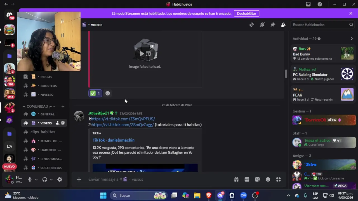Click the taskbar Buscar search box
Viewport: 358px width, 201px height.
pyautogui.click(x=138, y=195)
